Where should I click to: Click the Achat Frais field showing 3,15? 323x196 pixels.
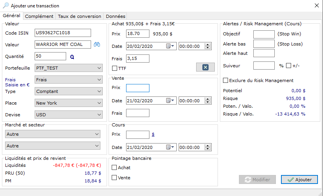(x=138, y=58)
